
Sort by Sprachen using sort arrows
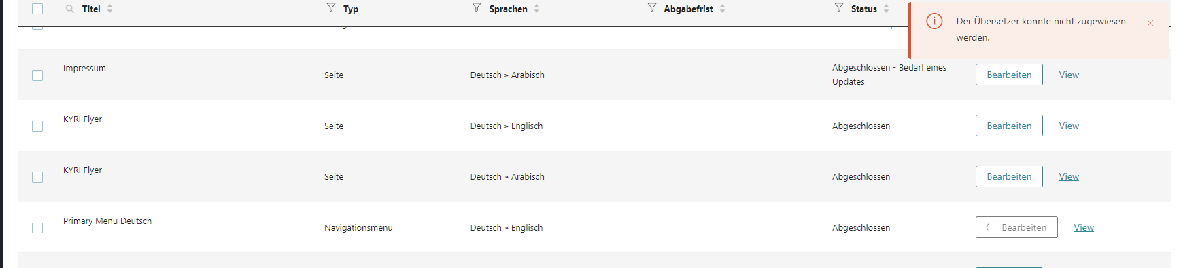[537, 9]
